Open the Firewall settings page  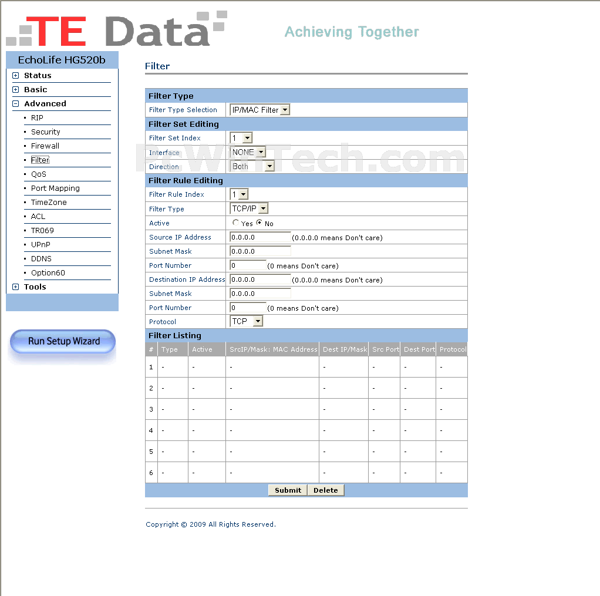point(45,146)
